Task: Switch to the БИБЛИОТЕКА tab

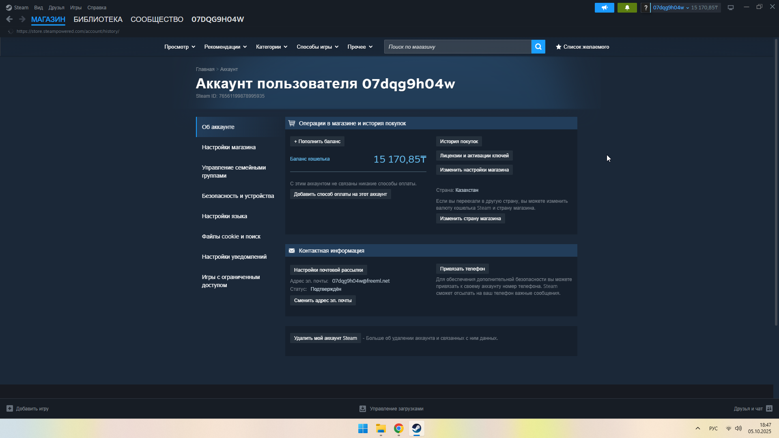Action: (x=98, y=19)
